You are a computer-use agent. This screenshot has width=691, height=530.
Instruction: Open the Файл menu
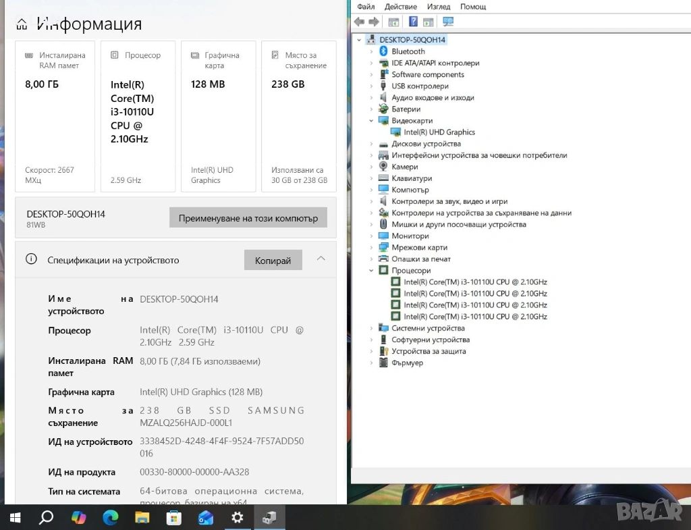(366, 6)
